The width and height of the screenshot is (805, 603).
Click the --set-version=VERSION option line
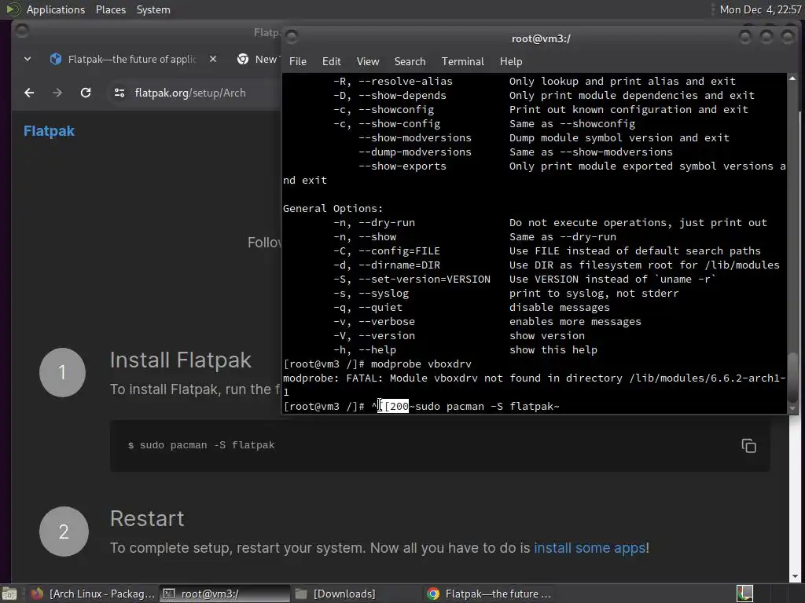524,280
